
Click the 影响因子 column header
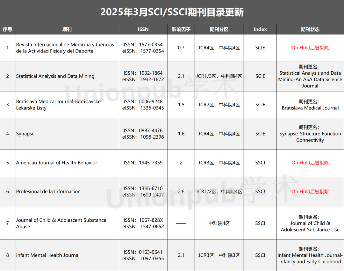pos(181,29)
